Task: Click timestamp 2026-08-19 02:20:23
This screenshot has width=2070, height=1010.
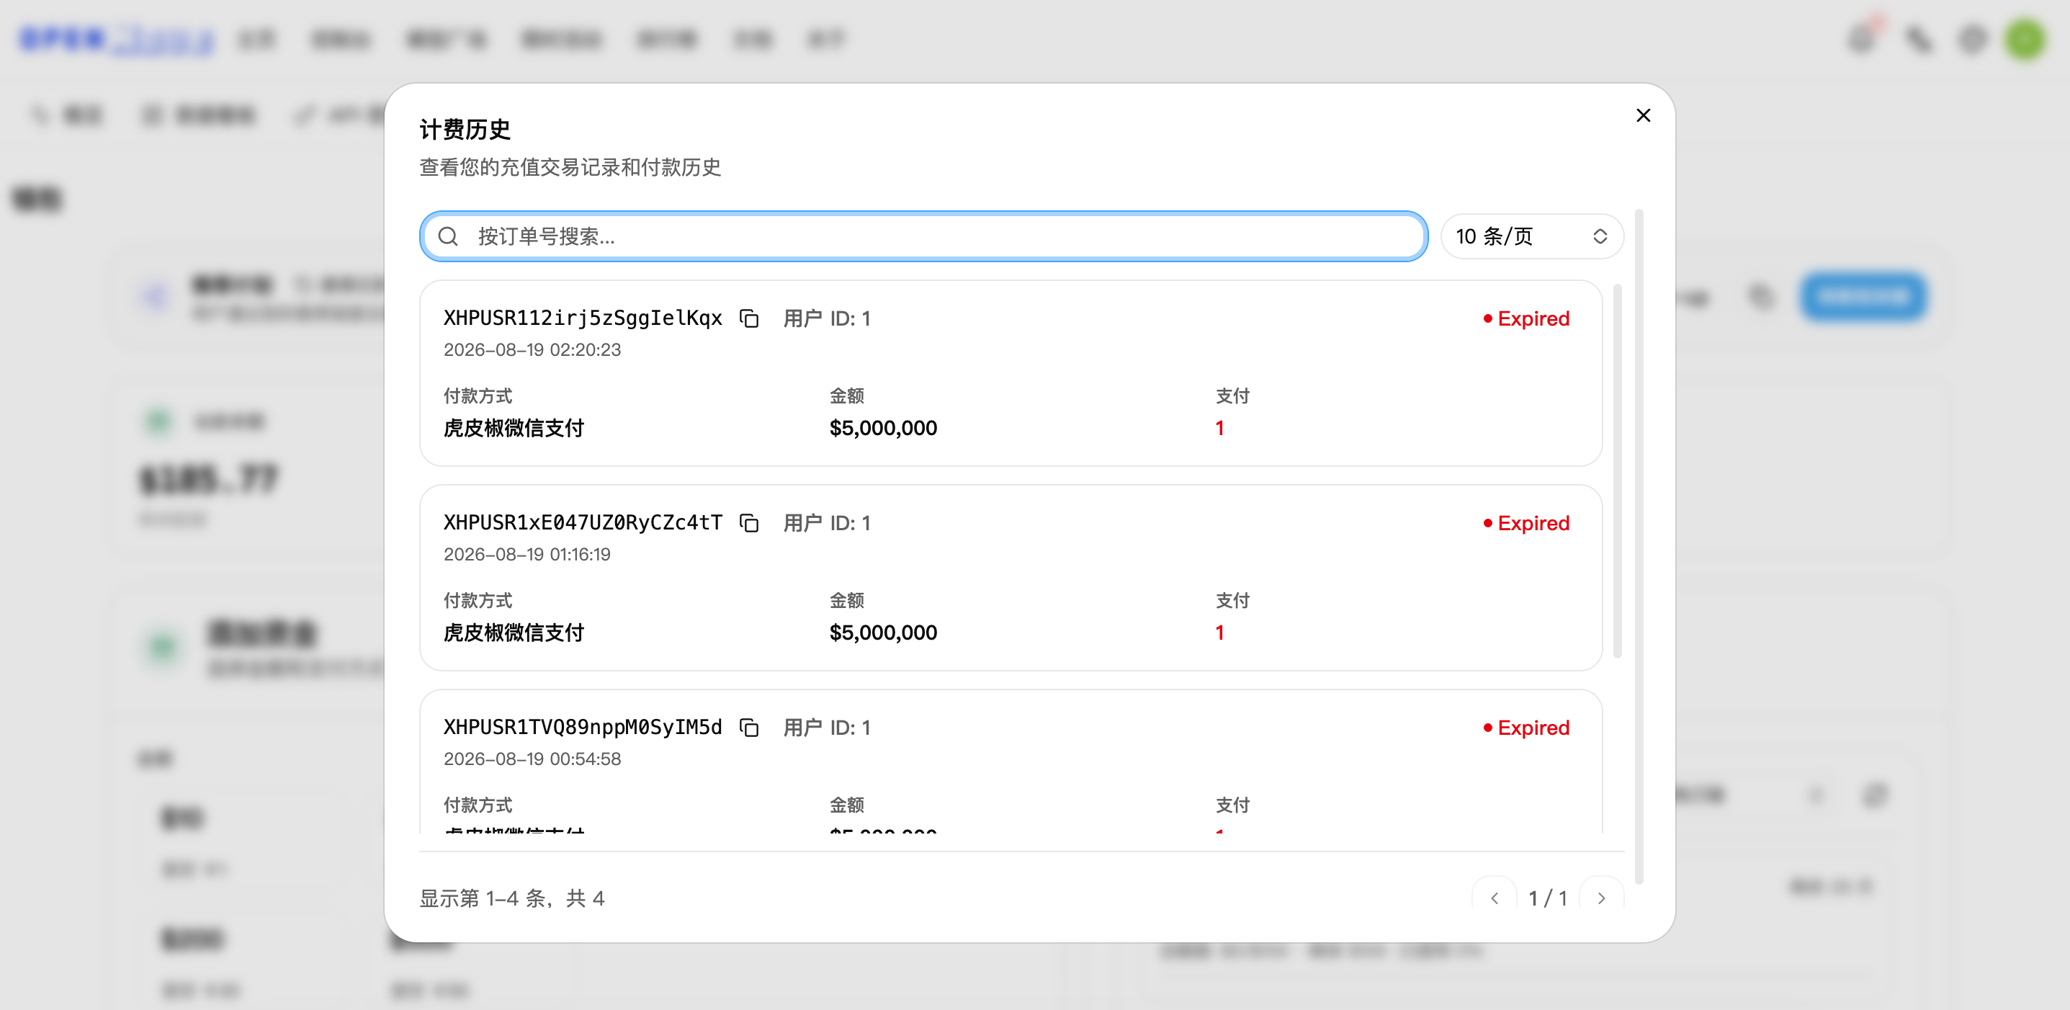Action: tap(532, 349)
